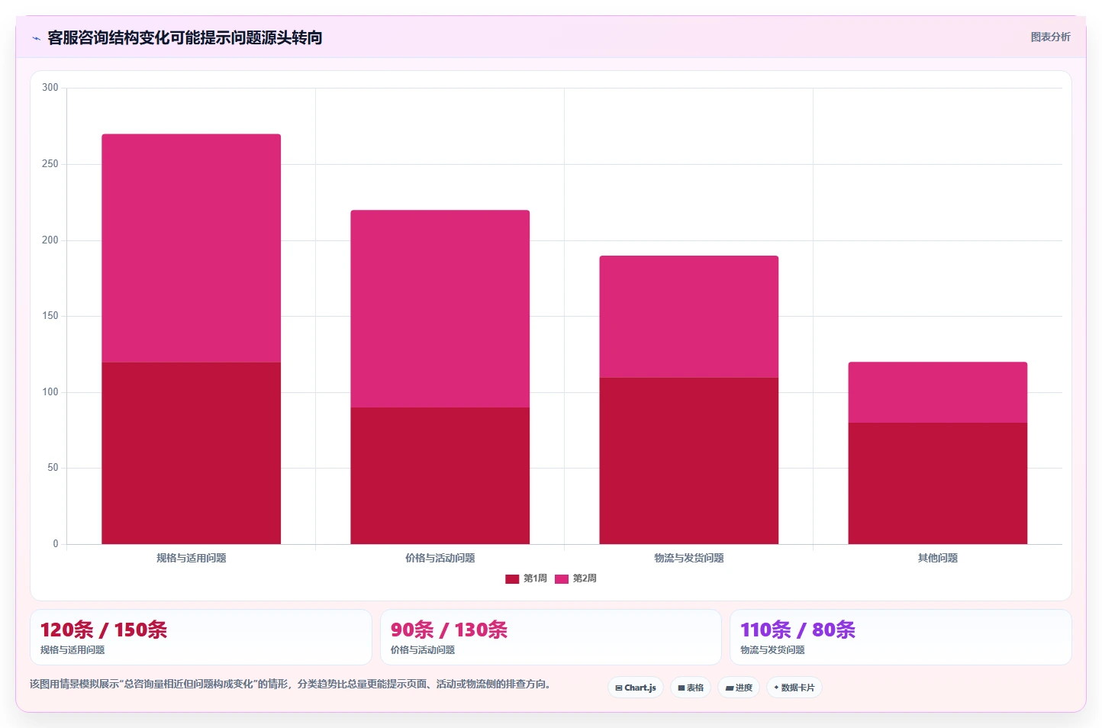Select the 表格 tag chip
This screenshot has height=728, width=1102.
[x=691, y=688]
